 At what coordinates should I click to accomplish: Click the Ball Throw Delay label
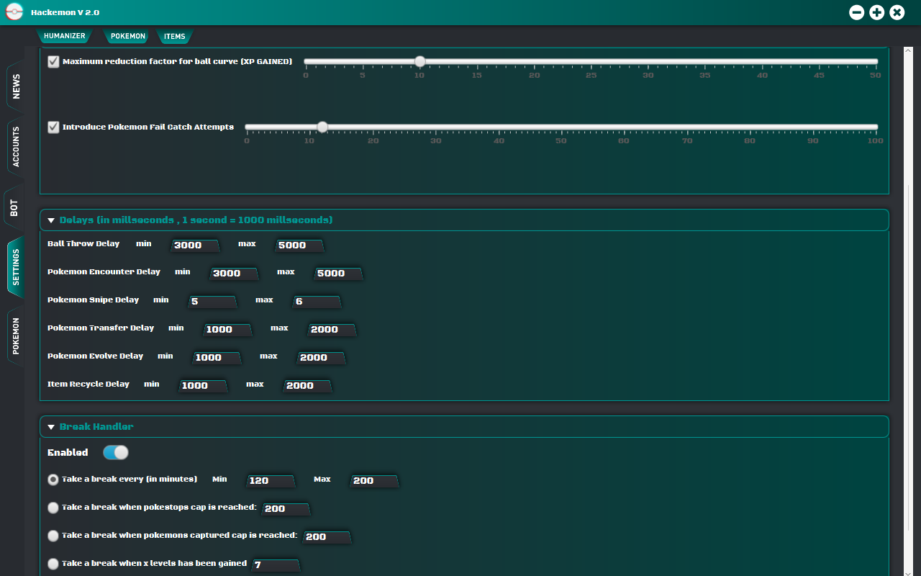click(x=83, y=244)
